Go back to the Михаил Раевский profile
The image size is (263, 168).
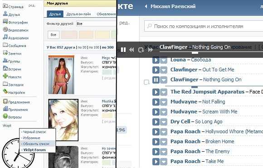click(x=173, y=6)
